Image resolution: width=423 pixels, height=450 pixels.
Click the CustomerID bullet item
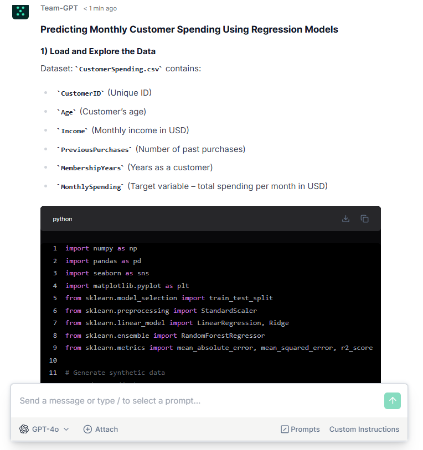(x=104, y=93)
